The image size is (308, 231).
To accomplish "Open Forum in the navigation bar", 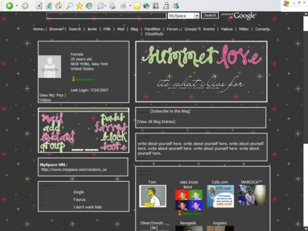I will (x=173, y=29).
